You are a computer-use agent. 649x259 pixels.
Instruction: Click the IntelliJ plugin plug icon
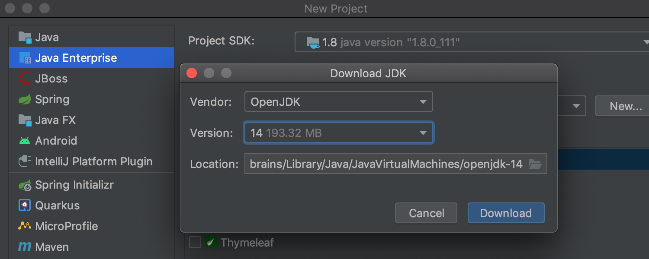tap(25, 161)
